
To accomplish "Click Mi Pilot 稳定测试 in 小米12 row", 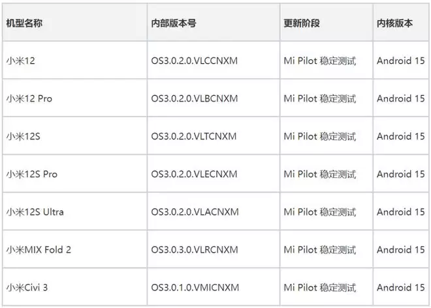I will (320, 61).
